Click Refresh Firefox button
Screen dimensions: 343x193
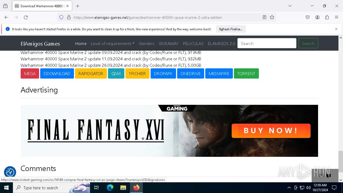(231, 29)
